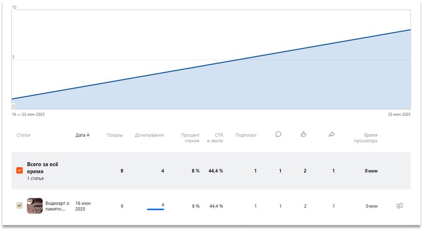Click the 'Дочитывания' column header
The height and width of the screenshot is (230, 423).
tap(149, 135)
